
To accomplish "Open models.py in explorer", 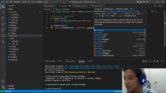I will point(24,28).
